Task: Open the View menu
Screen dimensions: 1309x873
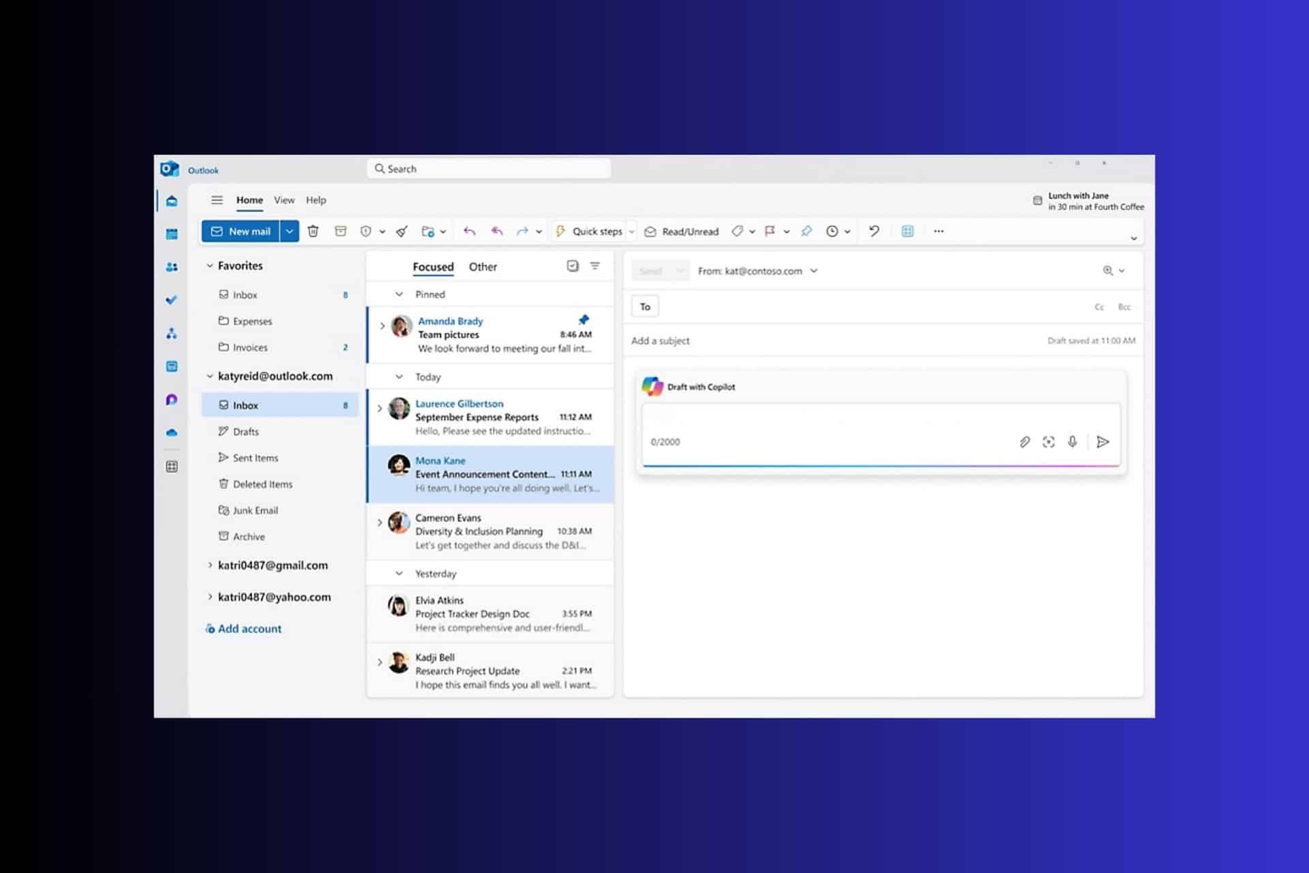Action: point(284,200)
